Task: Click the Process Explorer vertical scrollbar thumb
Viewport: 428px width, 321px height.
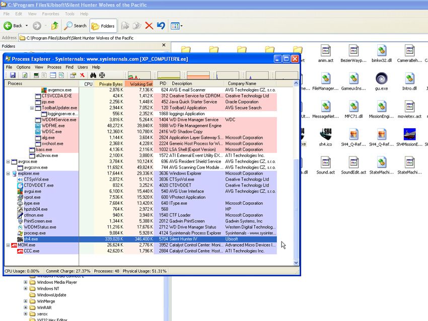Action: point(296,209)
